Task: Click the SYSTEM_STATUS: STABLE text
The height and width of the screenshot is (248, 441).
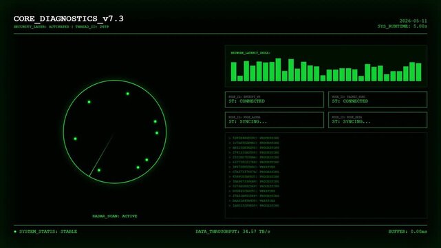Action: [48, 231]
